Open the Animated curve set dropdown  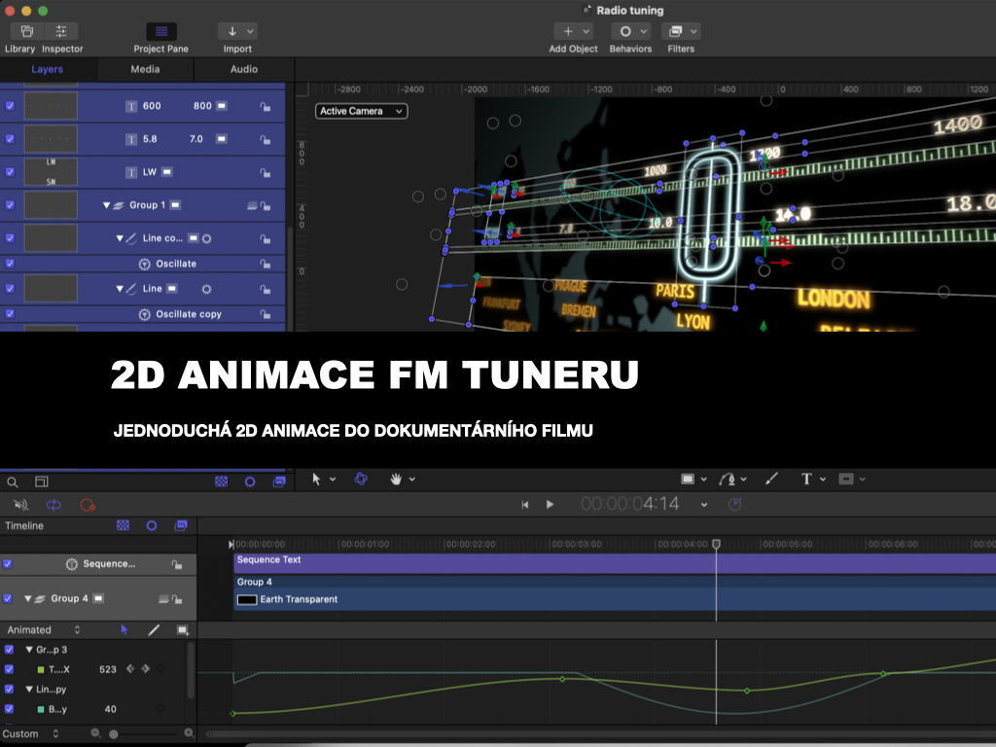[43, 629]
